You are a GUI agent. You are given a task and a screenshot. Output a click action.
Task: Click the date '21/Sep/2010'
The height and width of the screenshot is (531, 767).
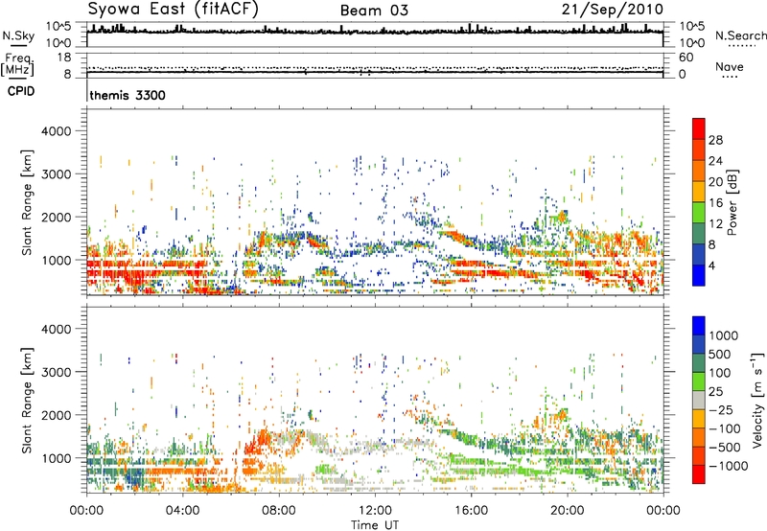pos(613,10)
